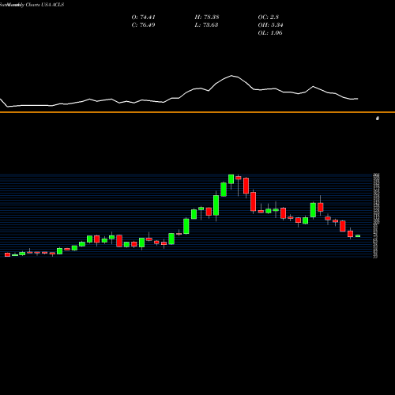Click the 'Charts USA ACLS' chart title
Viewport: 395px width, 395px height.
[45, 5]
